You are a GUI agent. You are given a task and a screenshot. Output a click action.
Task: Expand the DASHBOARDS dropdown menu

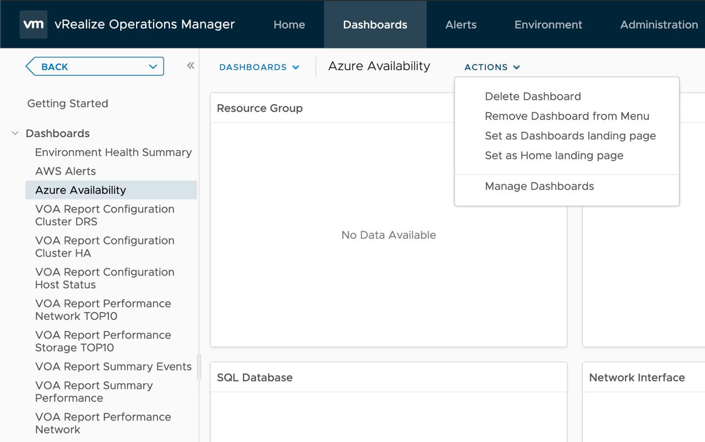tap(259, 67)
